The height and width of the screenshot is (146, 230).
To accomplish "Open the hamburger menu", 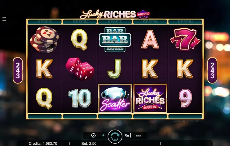I will [x=4, y=19].
